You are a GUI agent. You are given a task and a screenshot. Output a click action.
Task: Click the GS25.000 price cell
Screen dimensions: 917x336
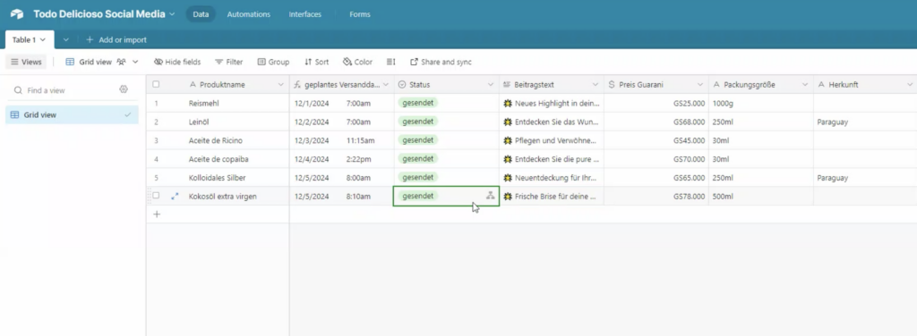click(x=656, y=104)
